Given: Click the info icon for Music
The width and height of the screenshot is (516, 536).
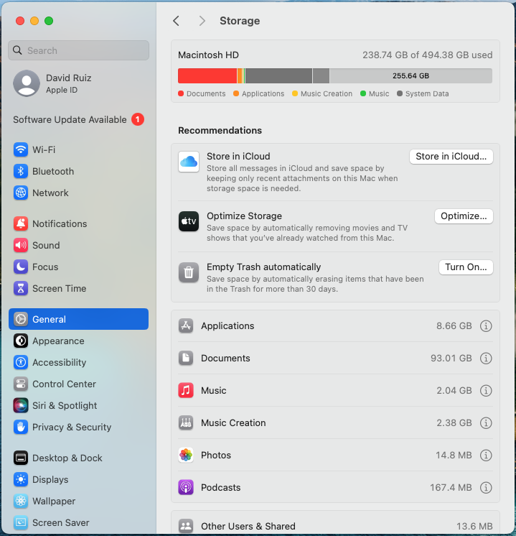Looking at the screenshot, I should click(x=486, y=391).
